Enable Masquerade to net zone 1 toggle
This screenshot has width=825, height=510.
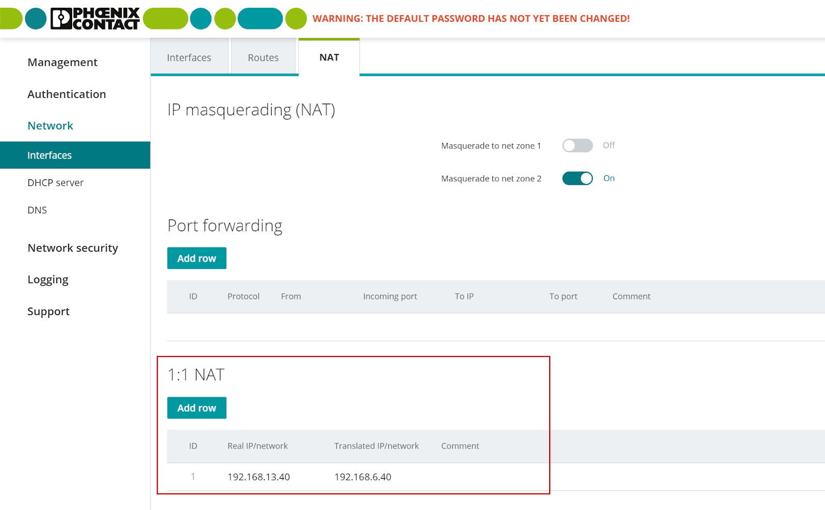(577, 146)
